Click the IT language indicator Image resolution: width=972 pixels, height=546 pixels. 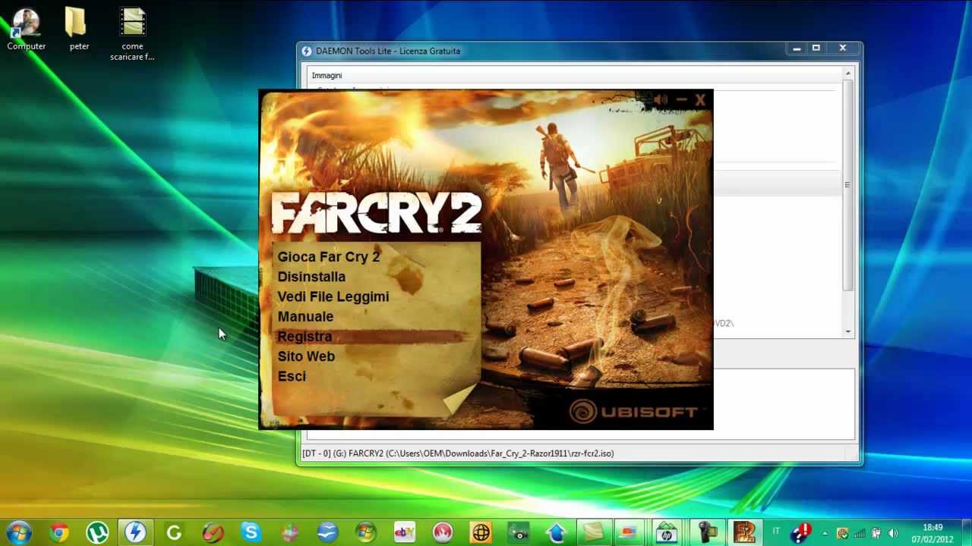[776, 532]
